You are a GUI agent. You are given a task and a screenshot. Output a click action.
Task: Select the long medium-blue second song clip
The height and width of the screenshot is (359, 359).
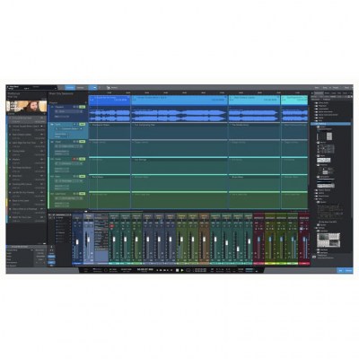pos(179,101)
